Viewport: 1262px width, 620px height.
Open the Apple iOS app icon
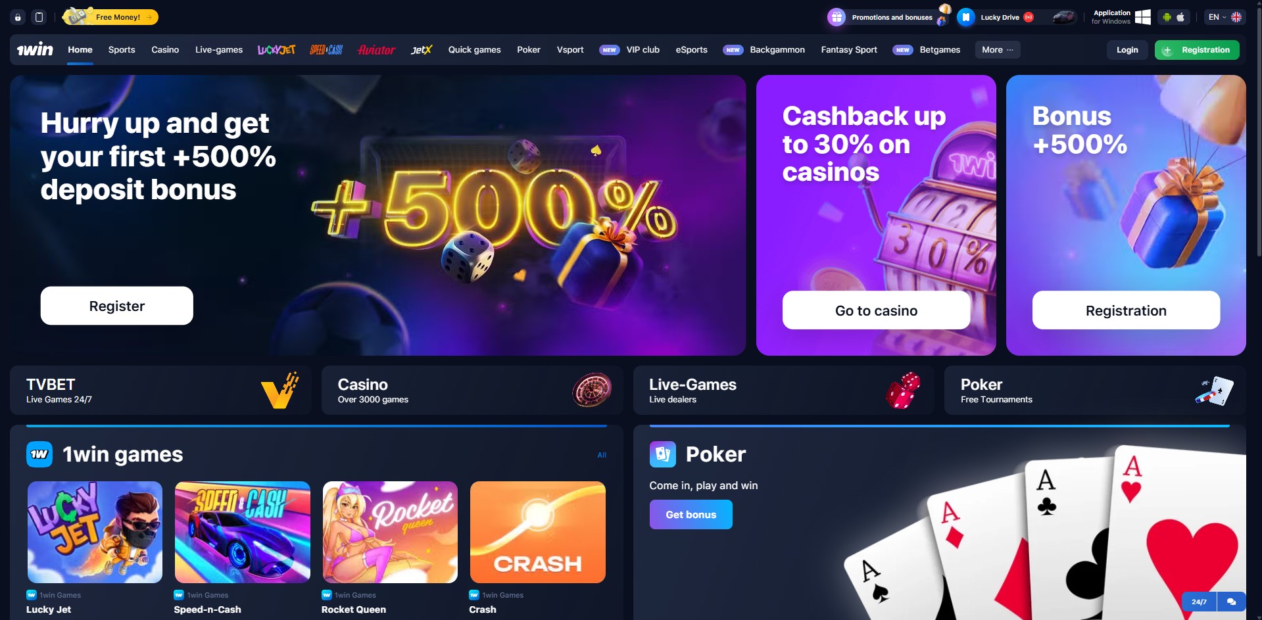tap(1180, 17)
